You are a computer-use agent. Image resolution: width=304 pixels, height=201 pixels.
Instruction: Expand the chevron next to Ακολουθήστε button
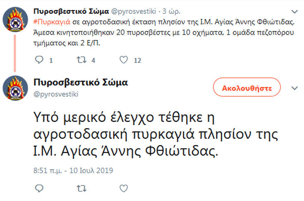click(x=294, y=88)
